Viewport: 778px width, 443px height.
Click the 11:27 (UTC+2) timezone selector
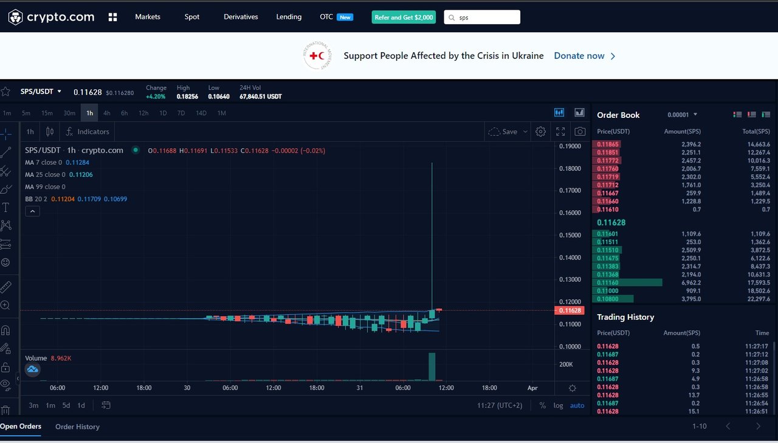pyautogui.click(x=500, y=405)
